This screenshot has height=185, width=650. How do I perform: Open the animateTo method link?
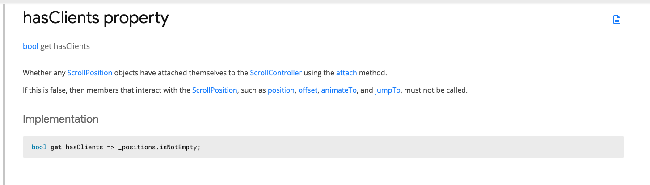click(339, 90)
